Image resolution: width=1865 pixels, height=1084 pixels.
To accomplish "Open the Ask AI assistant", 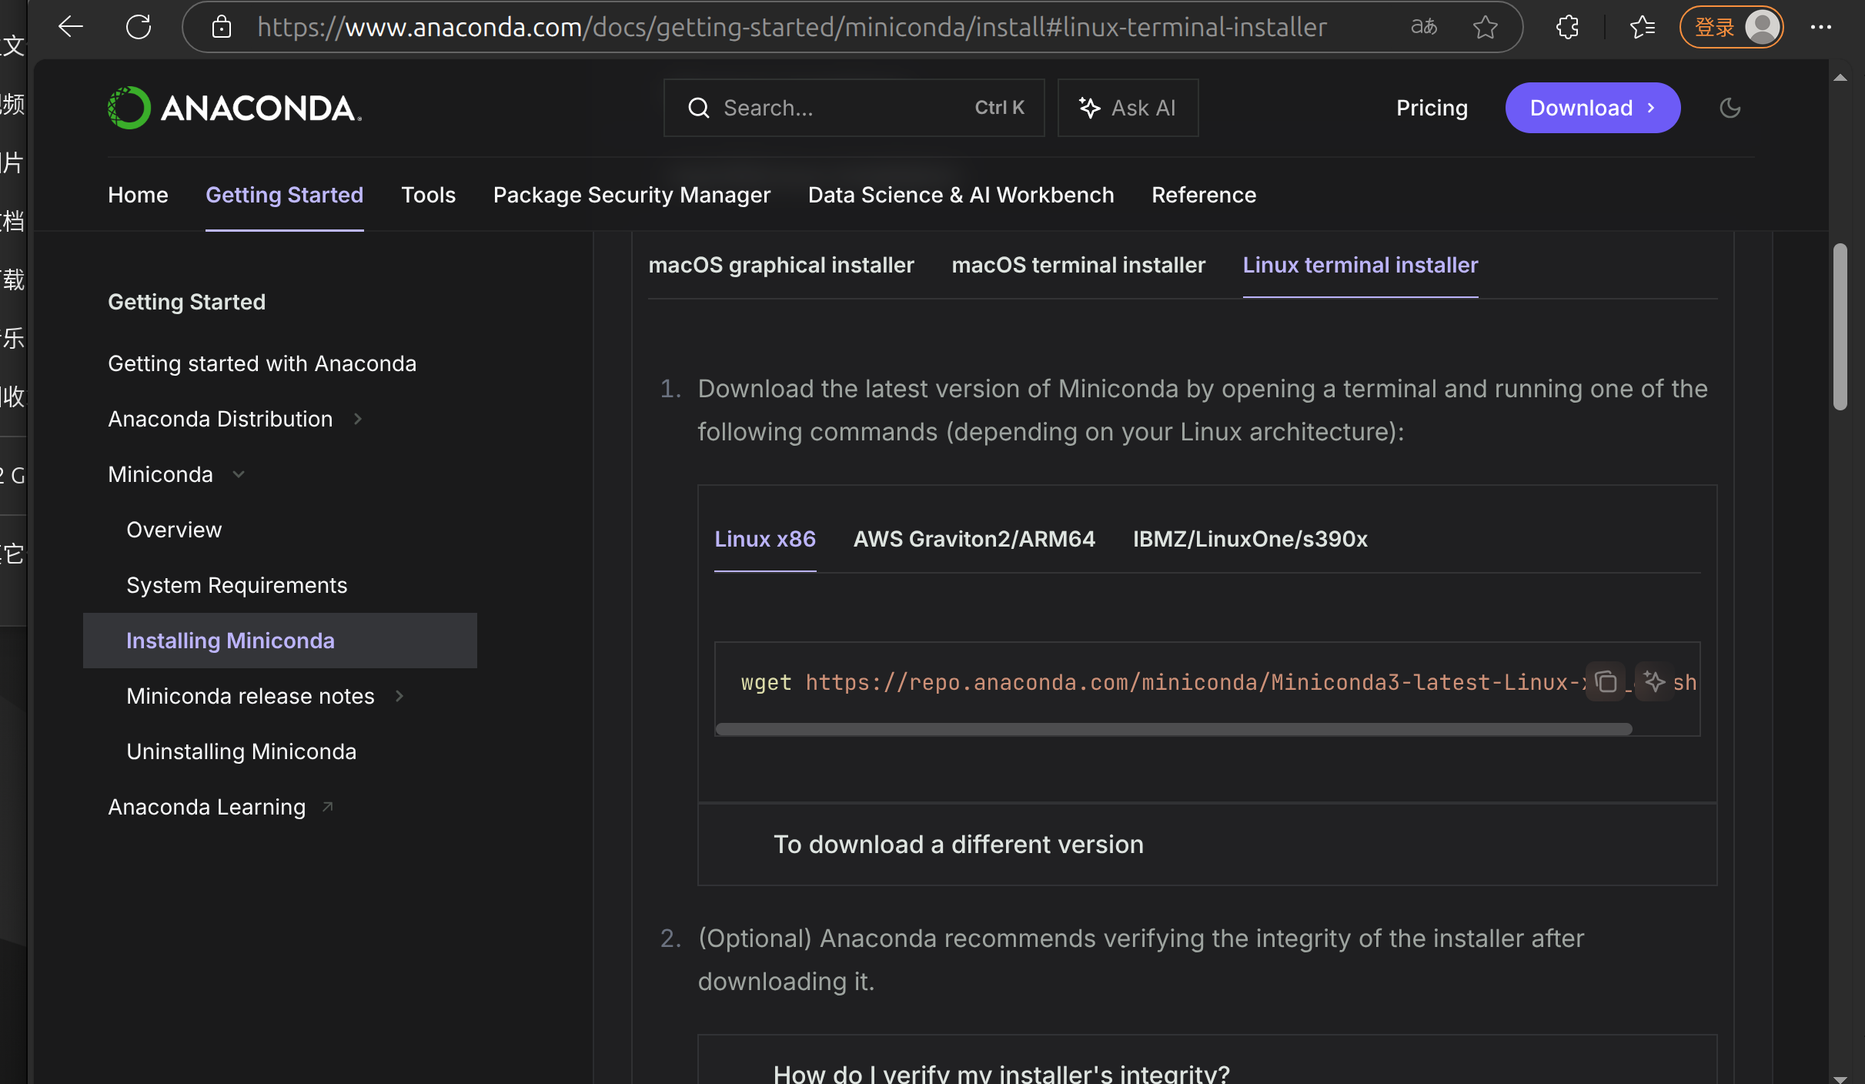I will click(1128, 108).
